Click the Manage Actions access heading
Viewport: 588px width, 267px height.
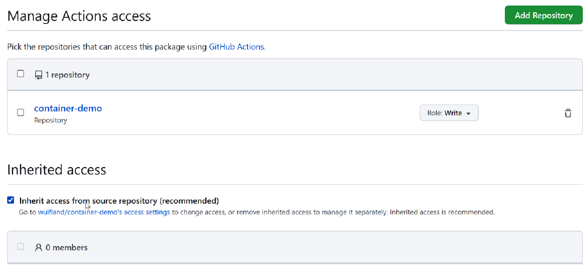click(x=79, y=16)
